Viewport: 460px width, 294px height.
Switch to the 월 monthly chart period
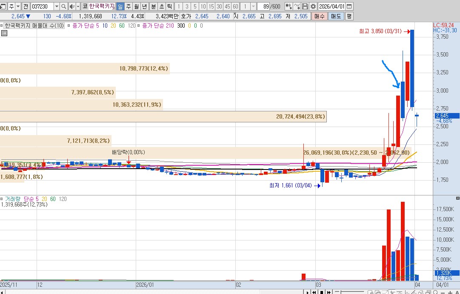point(136,6)
